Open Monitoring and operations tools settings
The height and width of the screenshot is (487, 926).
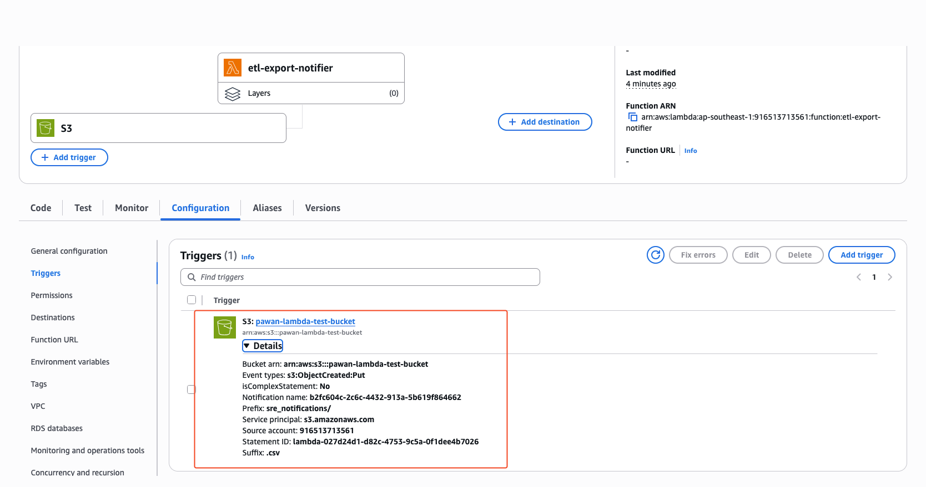88,450
